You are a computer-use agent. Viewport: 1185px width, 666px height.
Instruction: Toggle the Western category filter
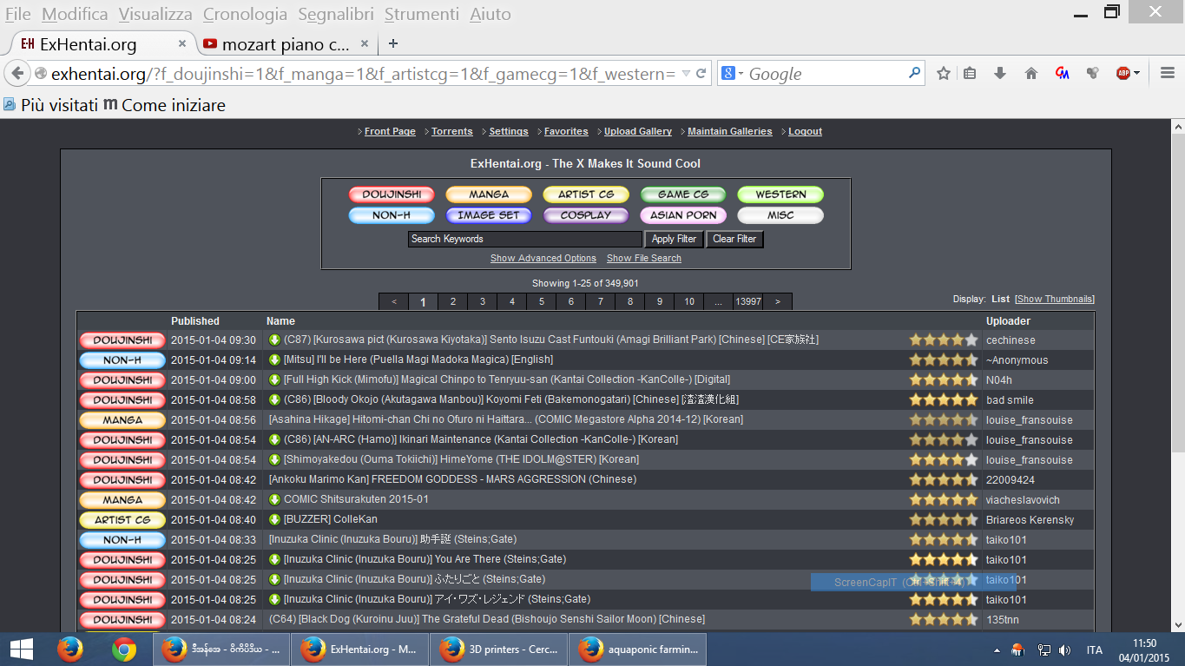[x=780, y=195]
